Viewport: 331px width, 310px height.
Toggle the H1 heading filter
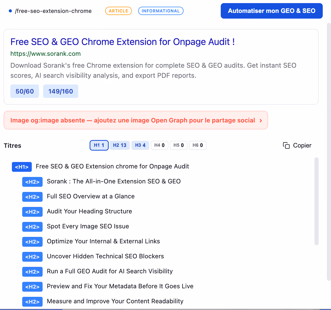(x=99, y=145)
